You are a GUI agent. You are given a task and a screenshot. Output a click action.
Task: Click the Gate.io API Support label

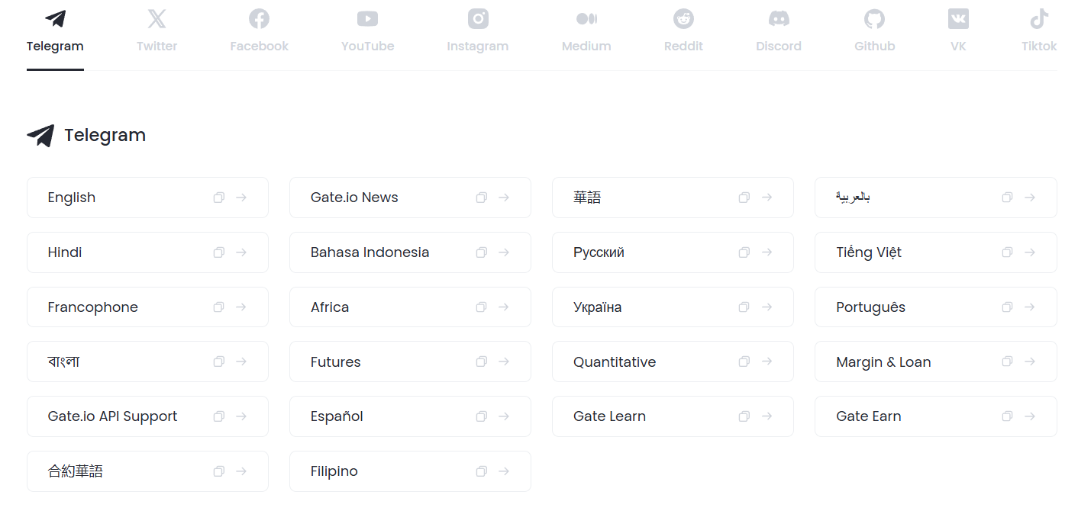pos(112,416)
